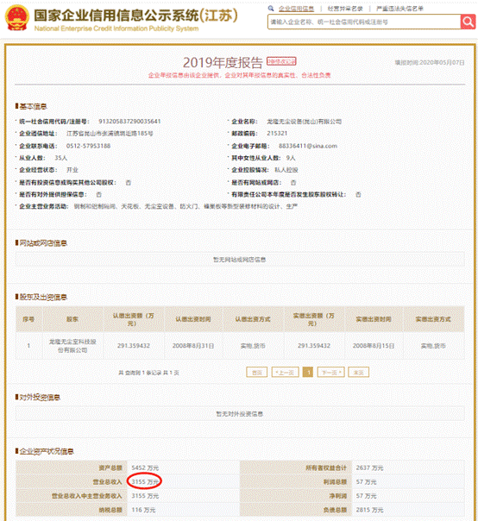Open the 严重违法失信名单 tab

pos(399,9)
